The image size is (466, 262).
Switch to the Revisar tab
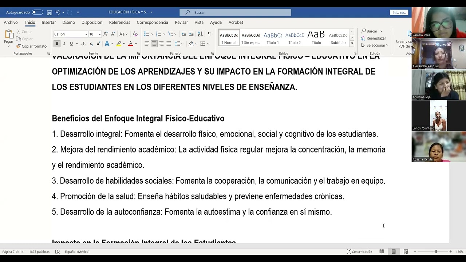pos(181,22)
